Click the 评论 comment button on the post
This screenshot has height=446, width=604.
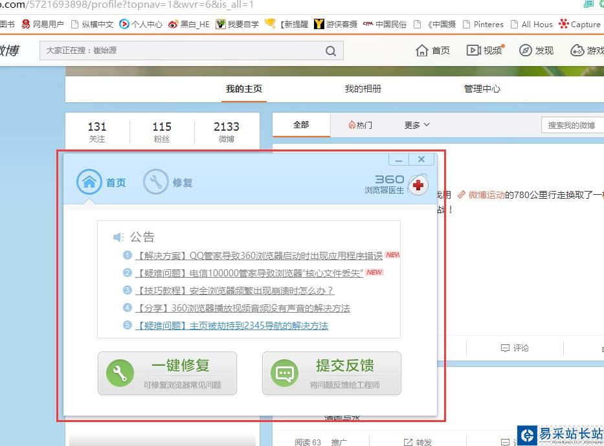(515, 348)
